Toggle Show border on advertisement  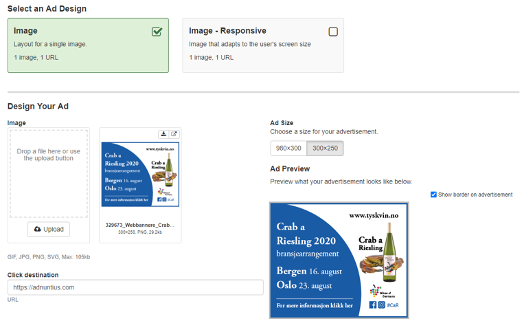(433, 195)
